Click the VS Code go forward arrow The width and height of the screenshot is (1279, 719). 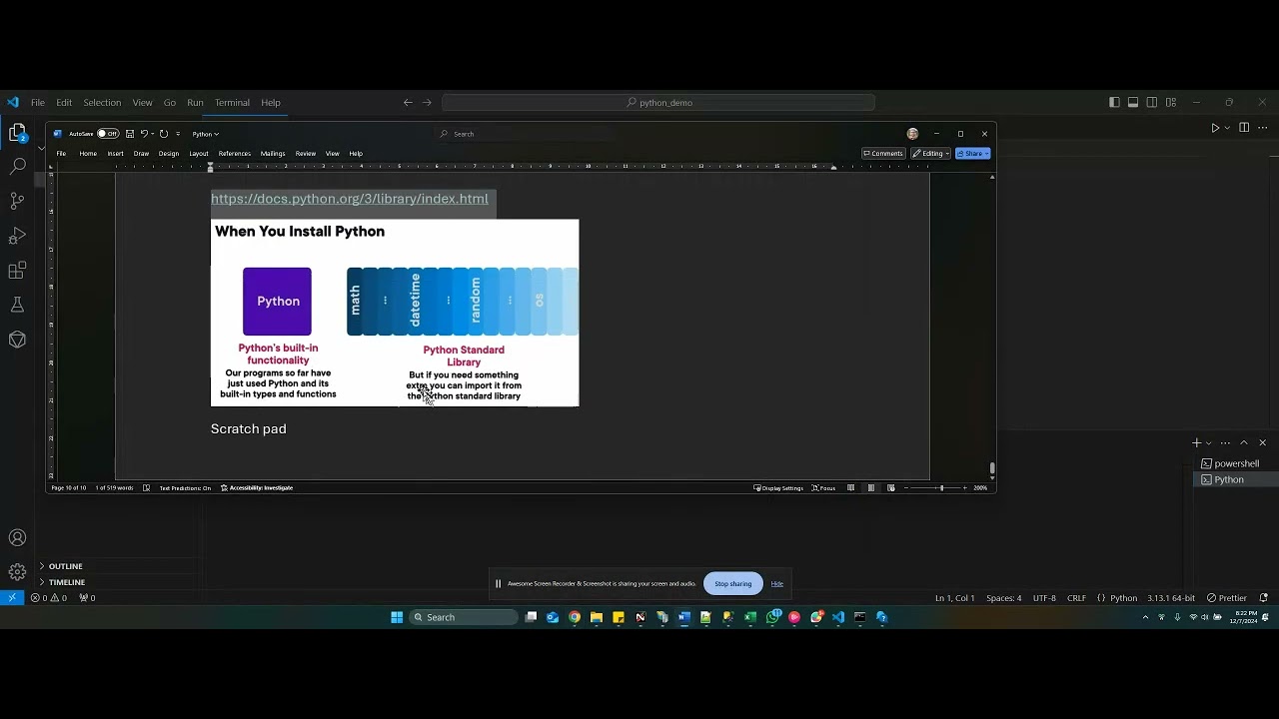pyautogui.click(x=427, y=102)
